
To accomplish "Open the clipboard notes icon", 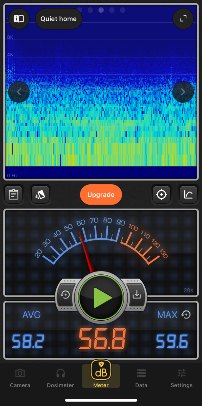I will [13, 194].
